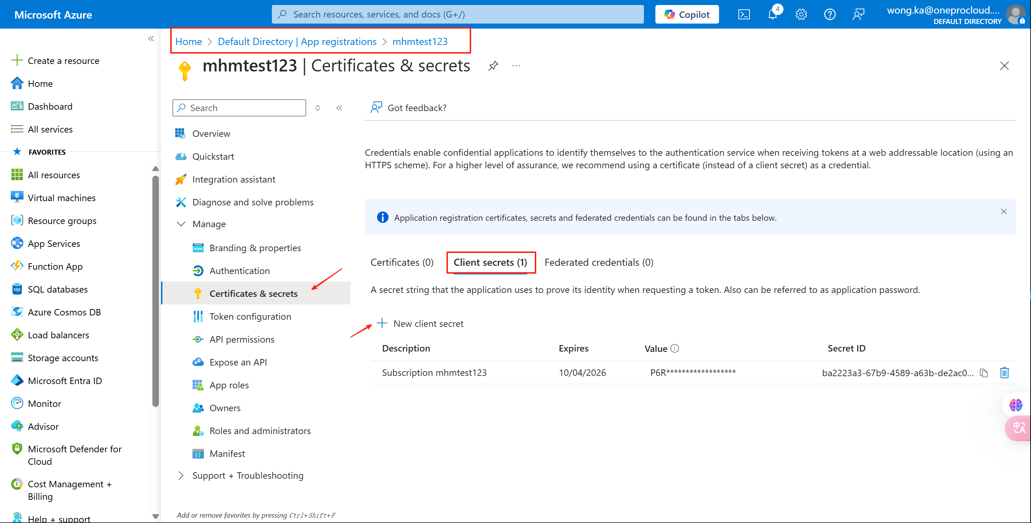Viewport: 1031px width, 523px height.
Task: Open Authentication settings
Action: click(231, 270)
